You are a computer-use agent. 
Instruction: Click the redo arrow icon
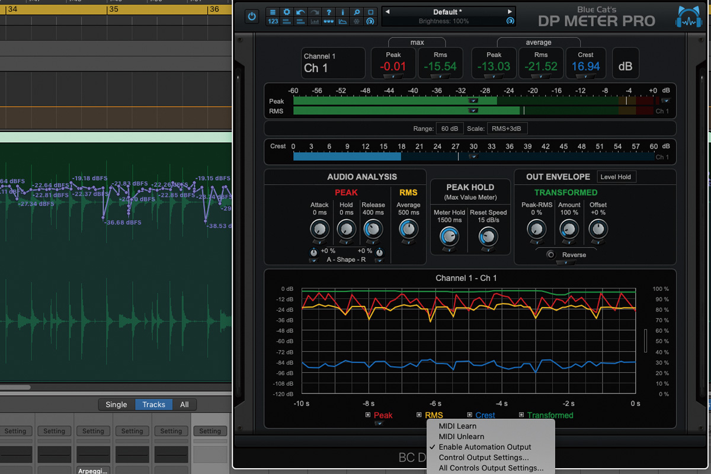point(315,12)
